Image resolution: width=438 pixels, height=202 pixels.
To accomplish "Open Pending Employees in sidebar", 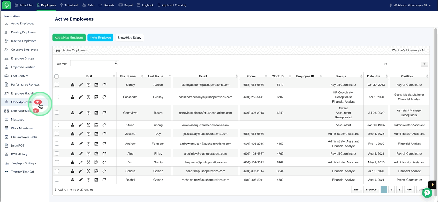I will (24, 32).
